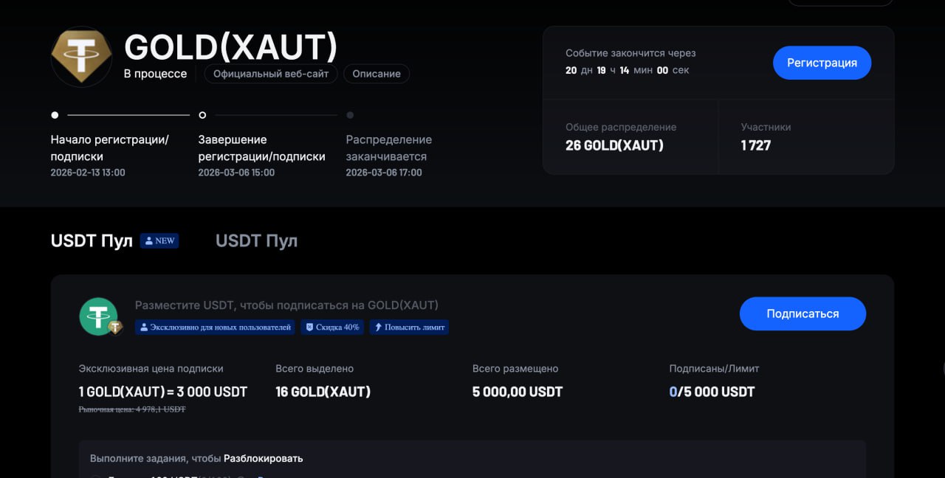Click the person icon on the new-users tag

click(x=143, y=327)
